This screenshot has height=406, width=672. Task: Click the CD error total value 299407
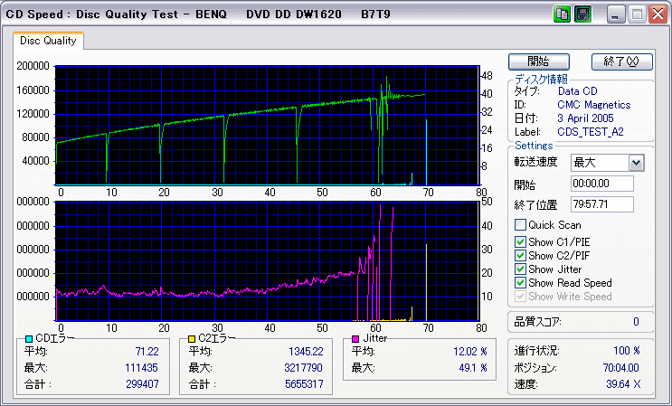[142, 384]
